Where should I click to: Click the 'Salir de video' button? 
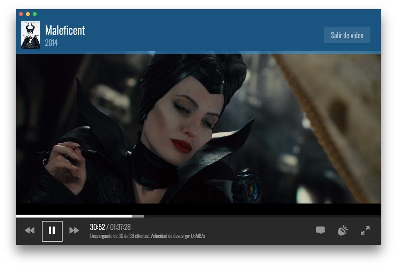[347, 35]
